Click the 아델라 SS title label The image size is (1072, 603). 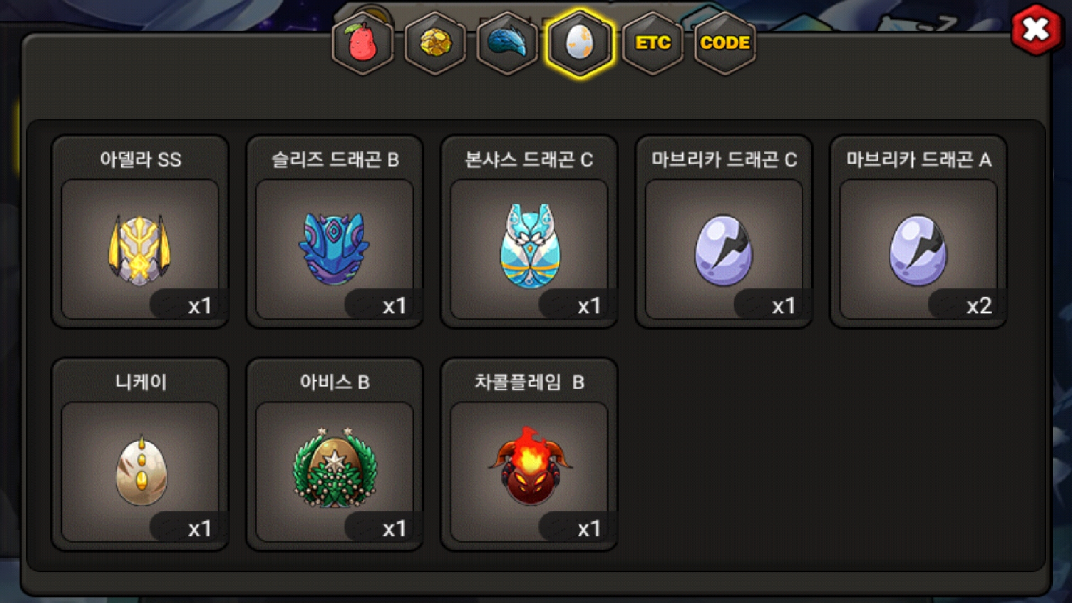coord(140,160)
